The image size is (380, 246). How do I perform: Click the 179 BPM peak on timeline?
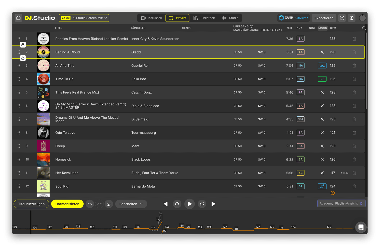pyautogui.click(x=158, y=220)
